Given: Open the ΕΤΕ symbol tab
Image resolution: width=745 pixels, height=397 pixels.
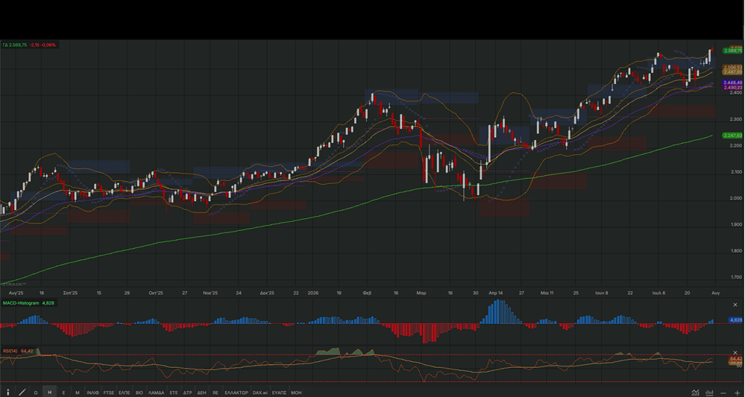Looking at the screenshot, I should pos(174,393).
